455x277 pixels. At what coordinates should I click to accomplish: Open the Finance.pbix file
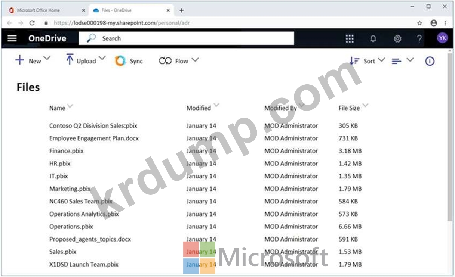coord(67,151)
